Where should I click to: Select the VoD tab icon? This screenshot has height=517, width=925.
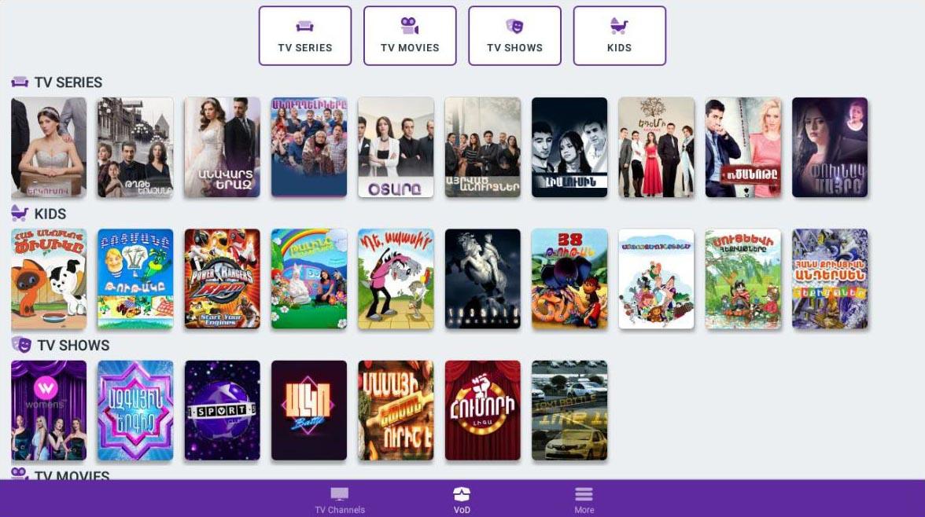pos(462,494)
